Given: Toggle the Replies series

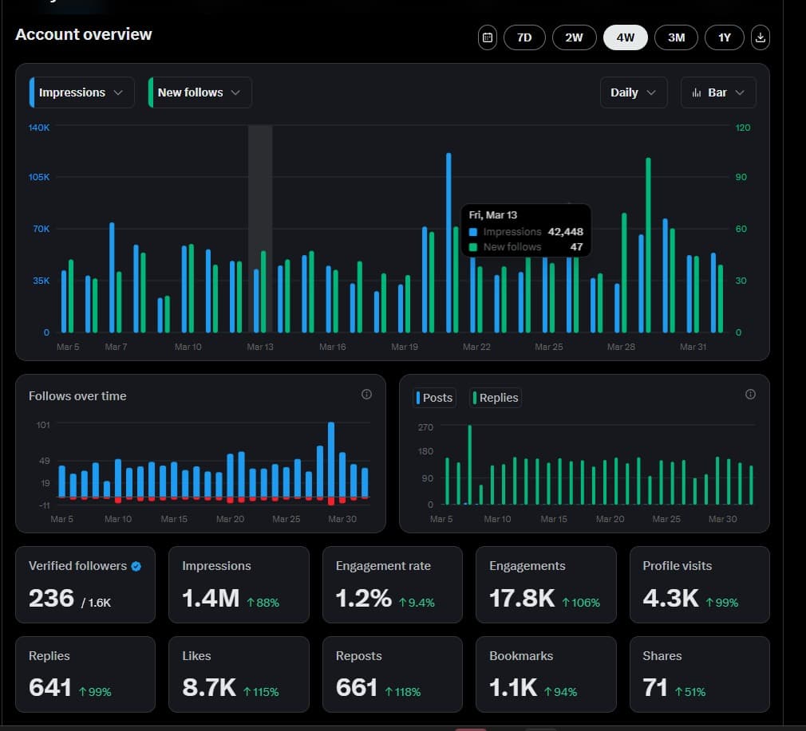Looking at the screenshot, I should pos(496,398).
